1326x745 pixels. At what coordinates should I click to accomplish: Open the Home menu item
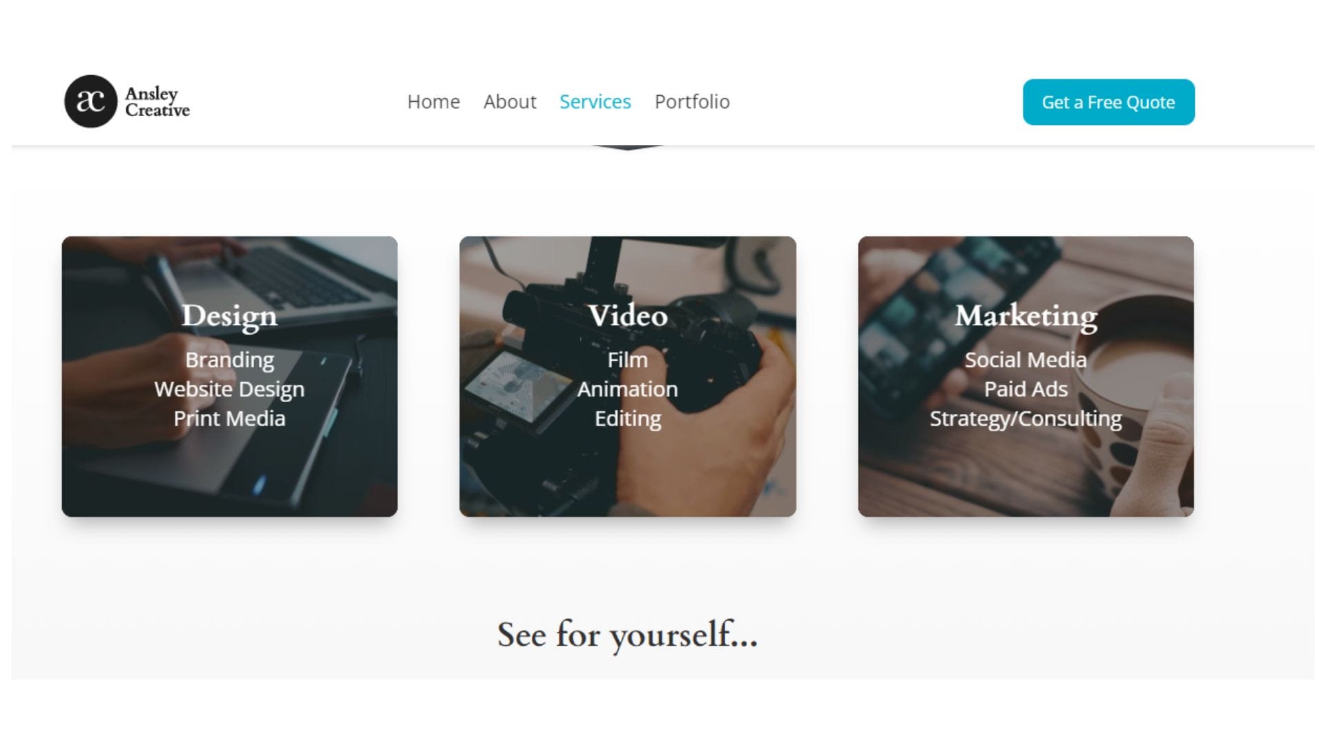(434, 101)
